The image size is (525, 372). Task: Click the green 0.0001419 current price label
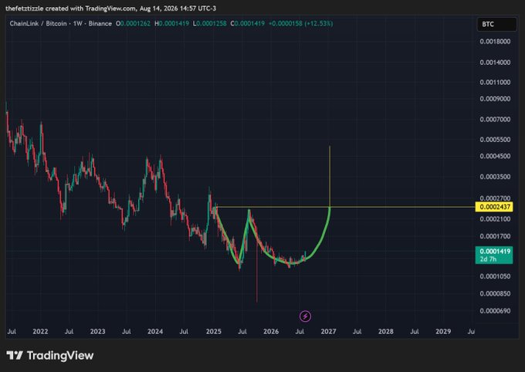click(x=494, y=255)
